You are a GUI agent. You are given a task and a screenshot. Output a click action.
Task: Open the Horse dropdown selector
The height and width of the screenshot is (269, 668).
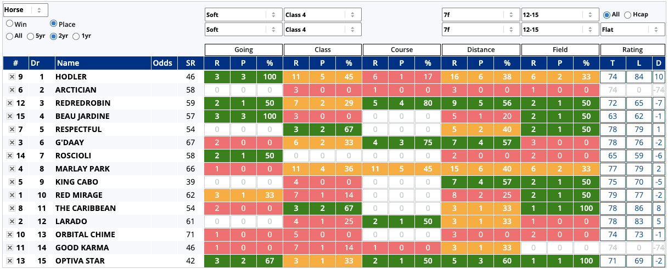tap(25, 10)
